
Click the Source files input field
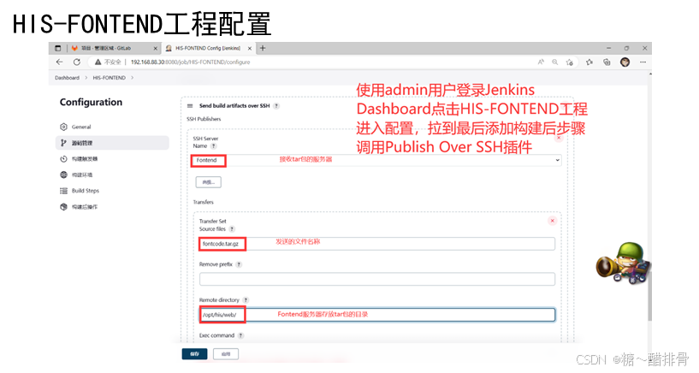(x=377, y=244)
